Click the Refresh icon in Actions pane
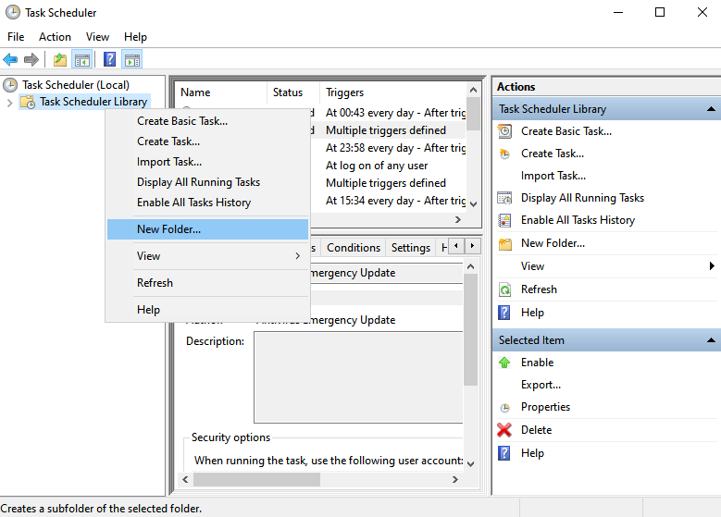The image size is (721, 517). tap(504, 289)
